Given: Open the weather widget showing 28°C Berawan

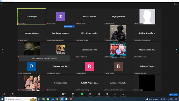Looking at the screenshot, I should point(152,99).
